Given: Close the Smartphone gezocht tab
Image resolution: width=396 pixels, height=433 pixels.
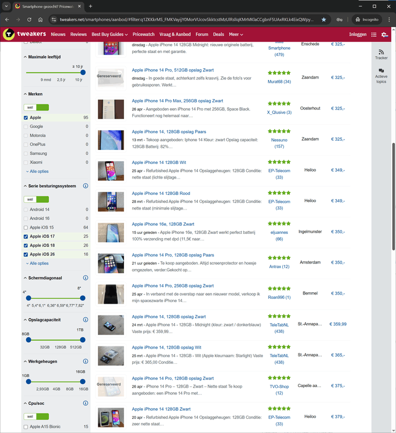Looking at the screenshot, I should 79,6.
